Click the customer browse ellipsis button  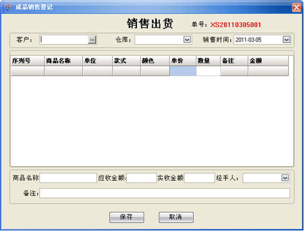pos(92,40)
